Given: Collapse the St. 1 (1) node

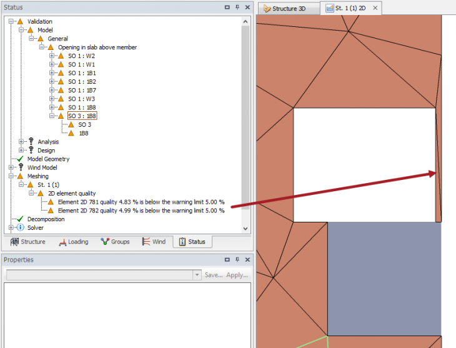Looking at the screenshot, I should pos(21,184).
